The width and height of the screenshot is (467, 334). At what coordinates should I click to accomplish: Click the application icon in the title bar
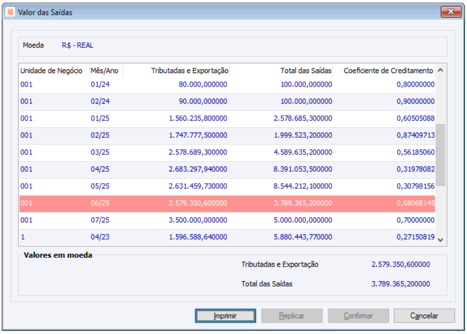click(x=10, y=12)
